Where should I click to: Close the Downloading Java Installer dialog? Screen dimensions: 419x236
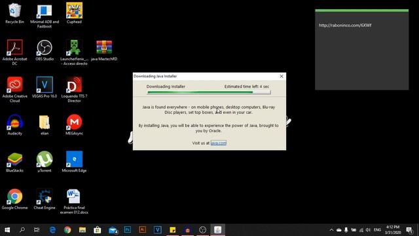point(282,76)
